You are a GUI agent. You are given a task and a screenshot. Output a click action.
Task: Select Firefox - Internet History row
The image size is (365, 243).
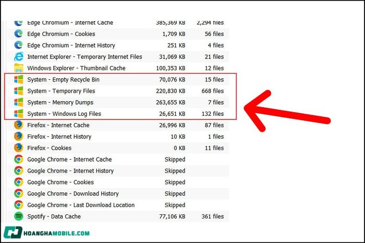(118, 137)
